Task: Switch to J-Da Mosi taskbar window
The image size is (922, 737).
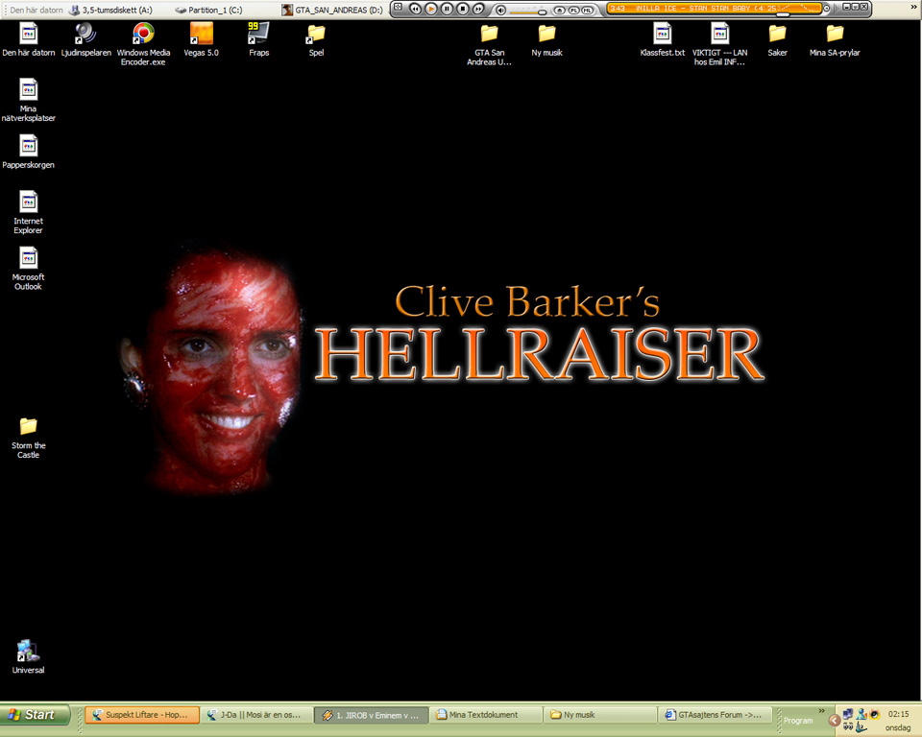Action: [x=257, y=715]
